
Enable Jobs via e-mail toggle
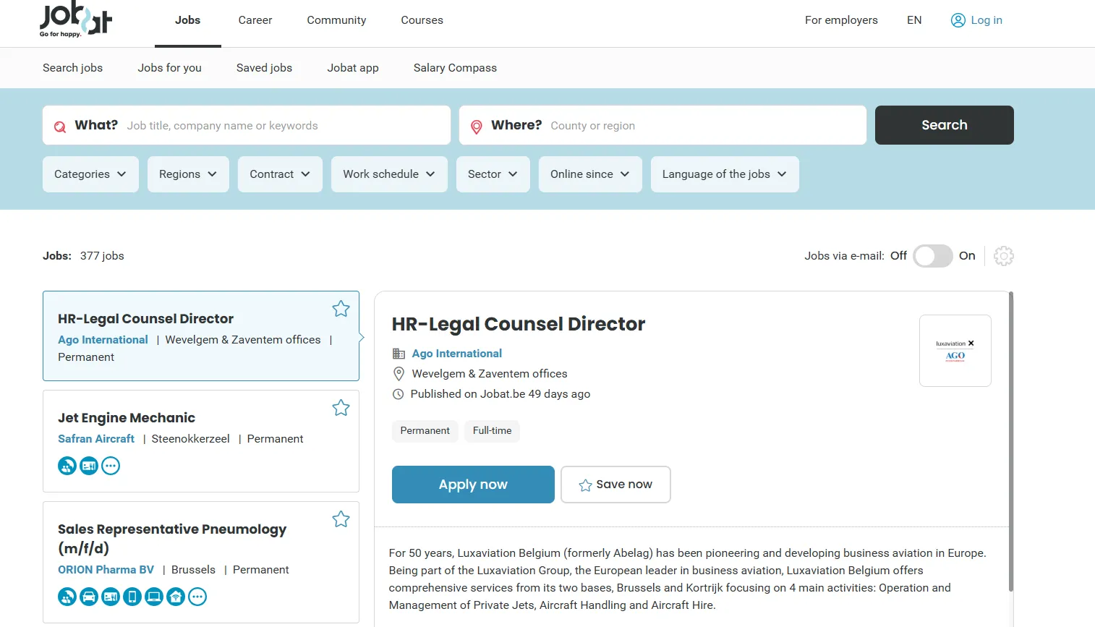point(932,256)
